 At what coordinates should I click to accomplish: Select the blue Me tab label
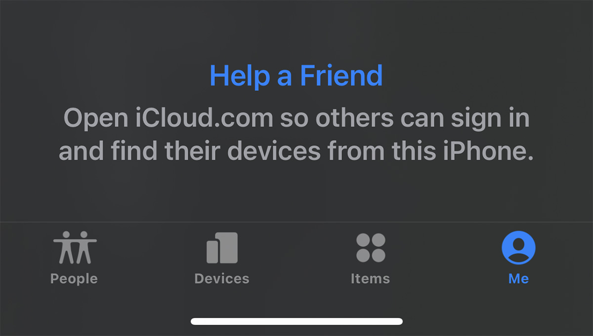pyautogui.click(x=519, y=279)
